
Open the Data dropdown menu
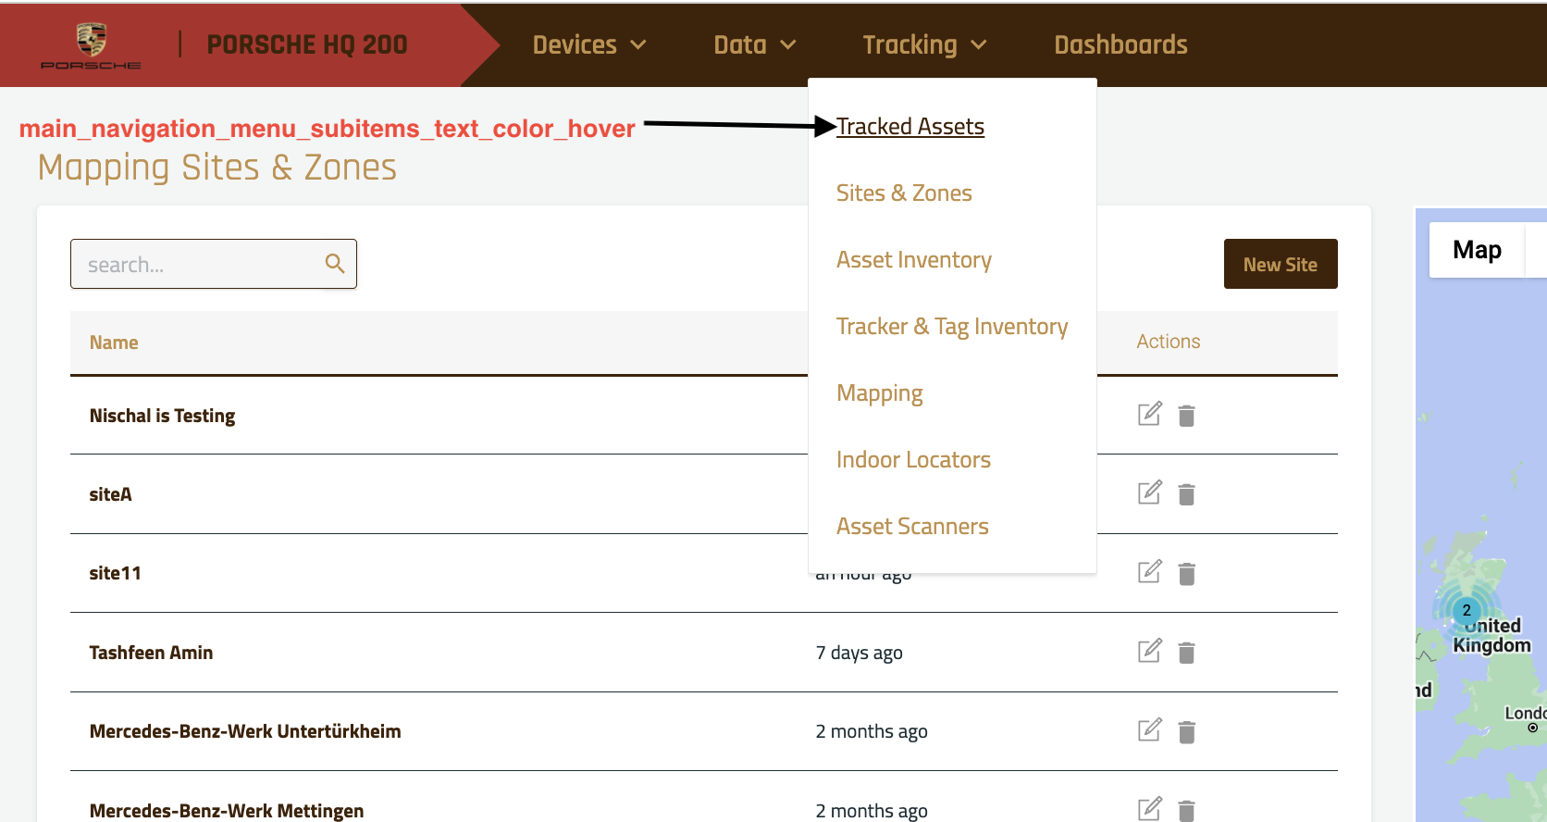pyautogui.click(x=754, y=44)
